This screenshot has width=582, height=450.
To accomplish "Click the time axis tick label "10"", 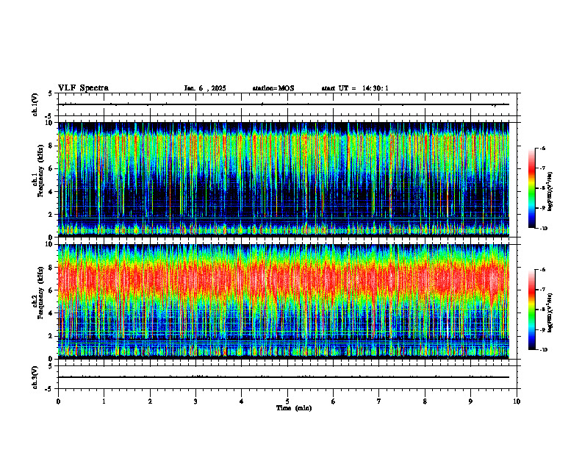I will 517,401.
